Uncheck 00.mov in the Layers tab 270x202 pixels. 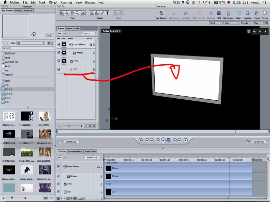(x=59, y=53)
